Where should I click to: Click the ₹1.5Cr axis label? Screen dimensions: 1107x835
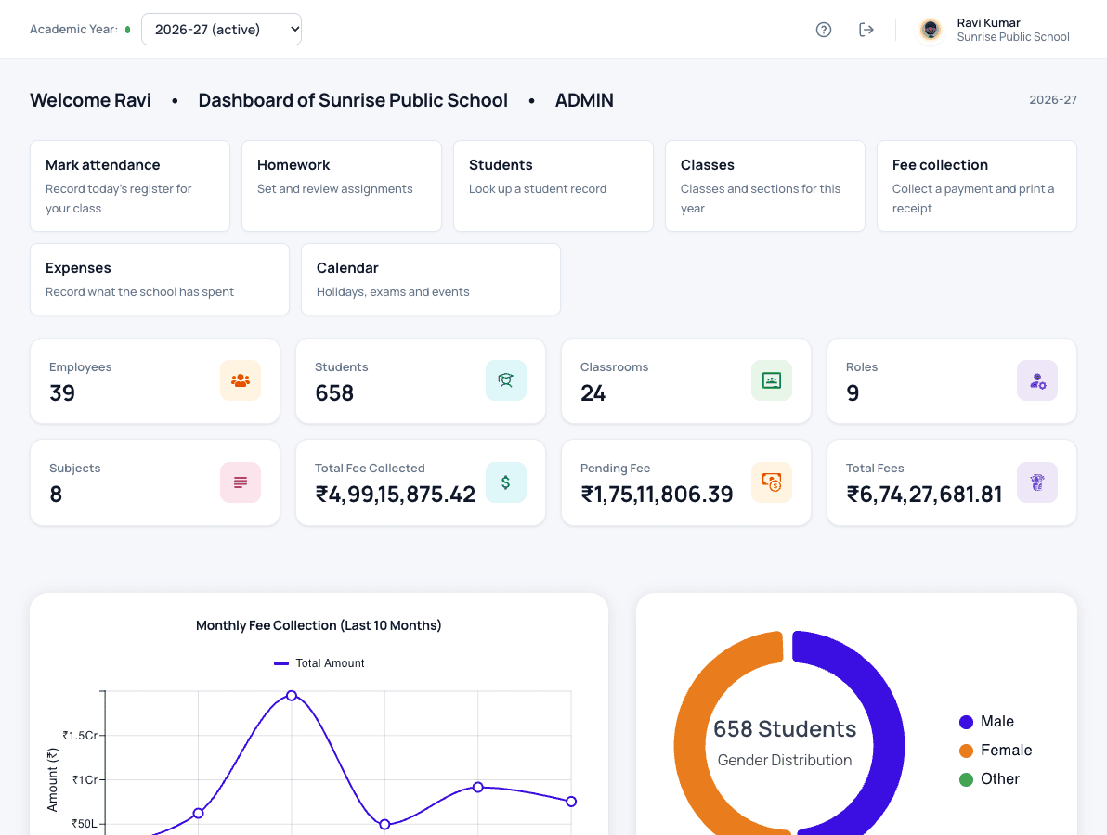pyautogui.click(x=80, y=736)
